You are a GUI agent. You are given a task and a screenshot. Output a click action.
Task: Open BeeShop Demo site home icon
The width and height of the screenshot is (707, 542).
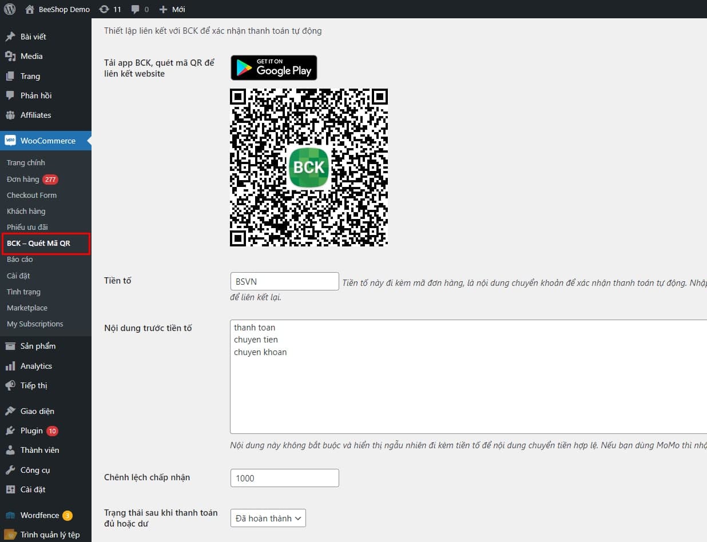(30, 9)
